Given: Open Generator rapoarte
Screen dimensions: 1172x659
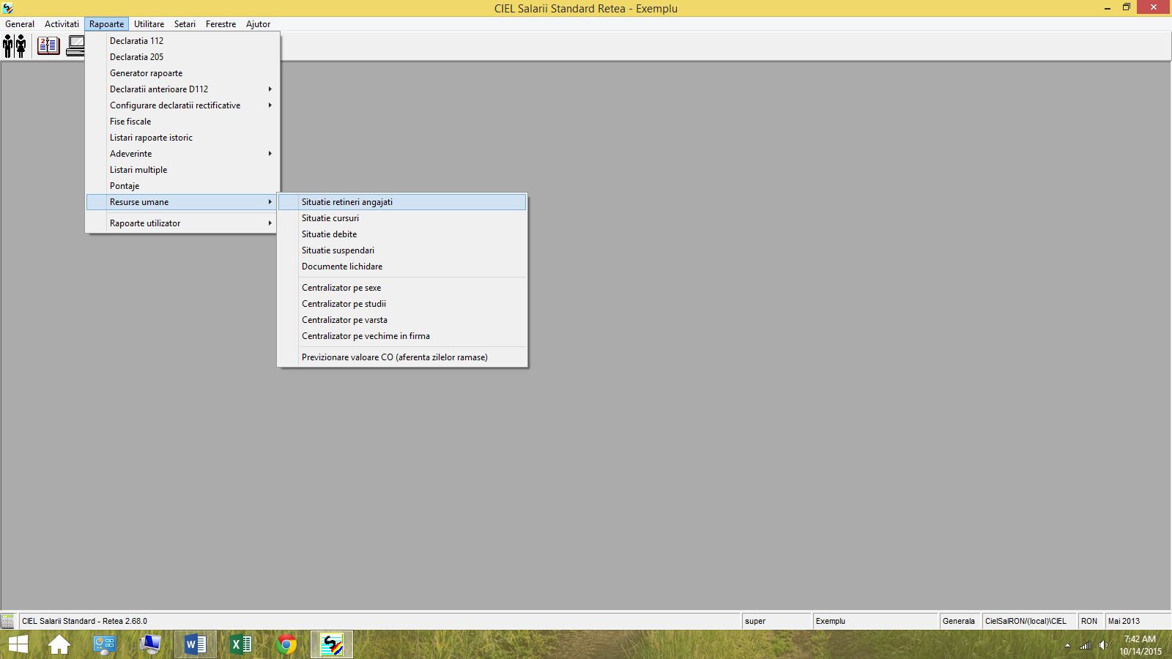Looking at the screenshot, I should click(182, 73).
